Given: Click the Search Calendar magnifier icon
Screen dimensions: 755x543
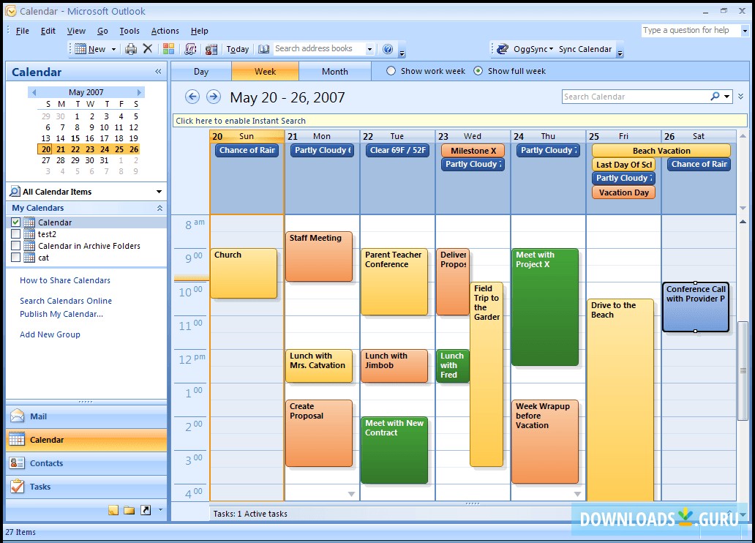Looking at the screenshot, I should [x=715, y=97].
